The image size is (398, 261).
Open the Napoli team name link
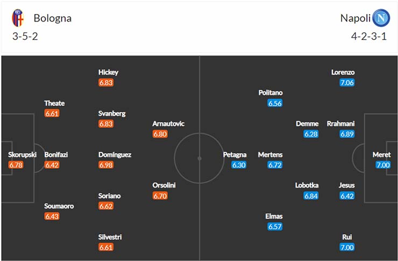click(356, 18)
